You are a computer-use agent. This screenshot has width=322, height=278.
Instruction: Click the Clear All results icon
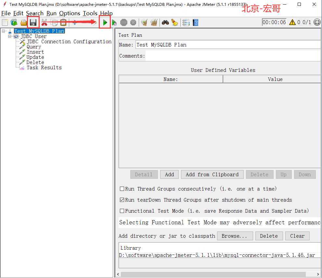[154, 22]
